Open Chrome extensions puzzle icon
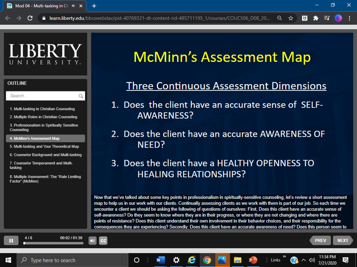This screenshot has height=267, width=357. [316, 18]
